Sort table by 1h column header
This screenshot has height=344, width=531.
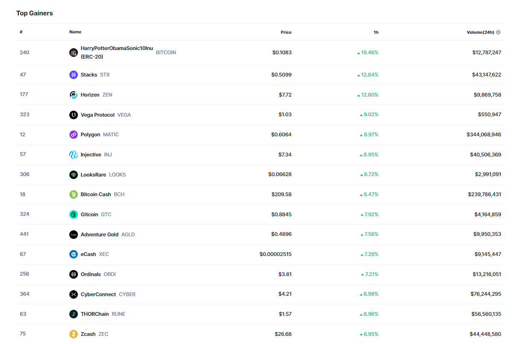point(376,32)
